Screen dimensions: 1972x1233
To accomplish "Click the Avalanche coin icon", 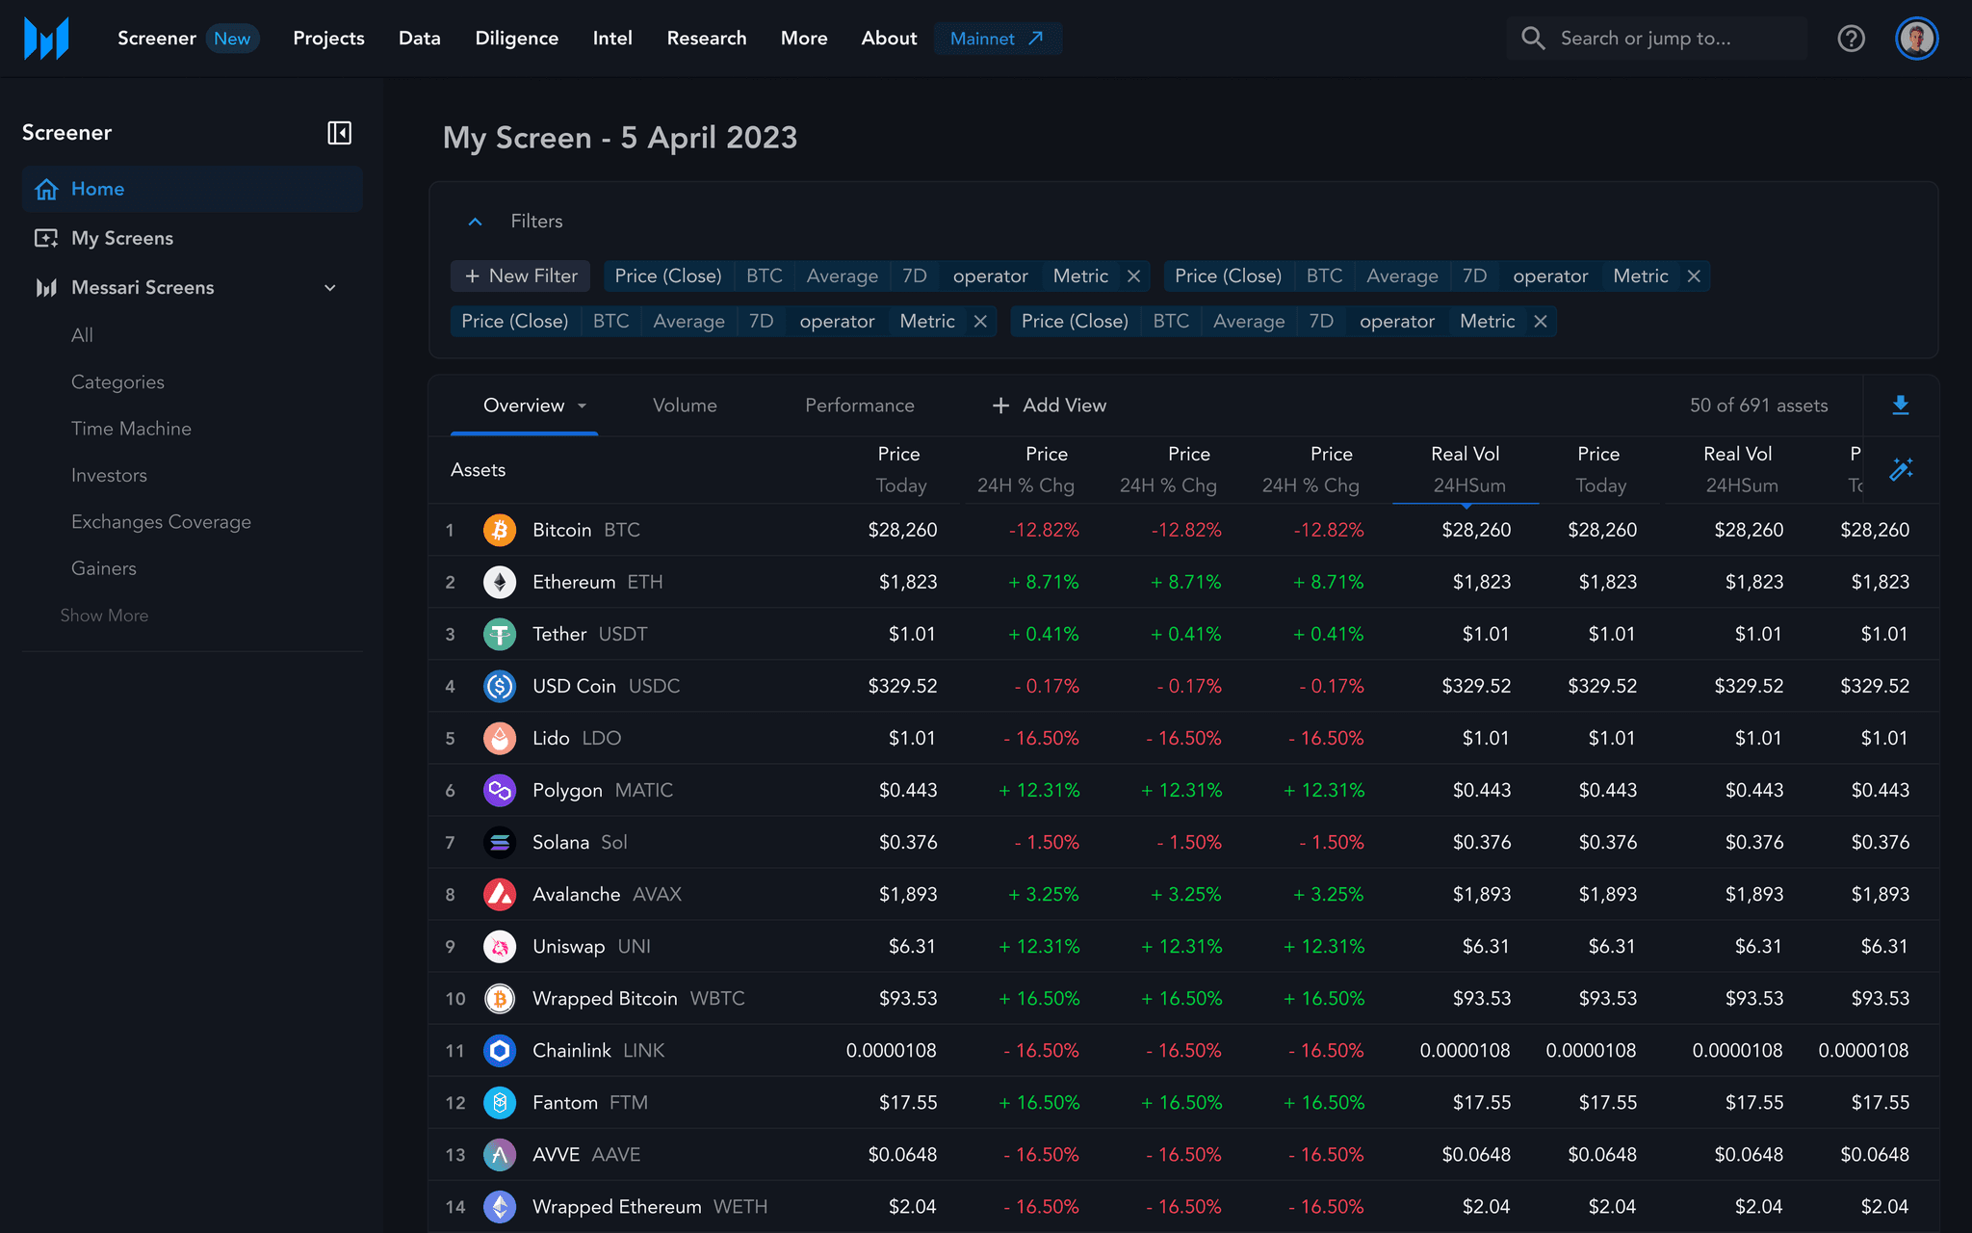I will [x=500, y=894].
